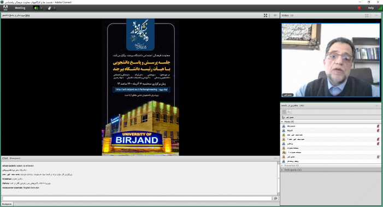Click the chat message input field

click(137, 198)
